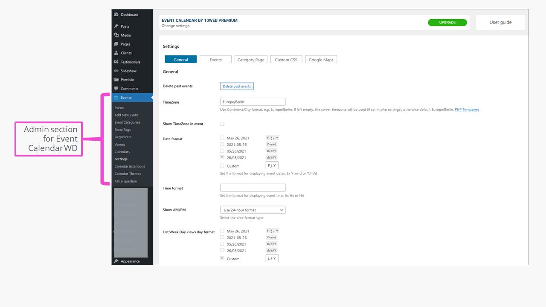The height and width of the screenshot is (307, 546).
Task: Switch to the Custom CSS tab
Action: (x=286, y=59)
